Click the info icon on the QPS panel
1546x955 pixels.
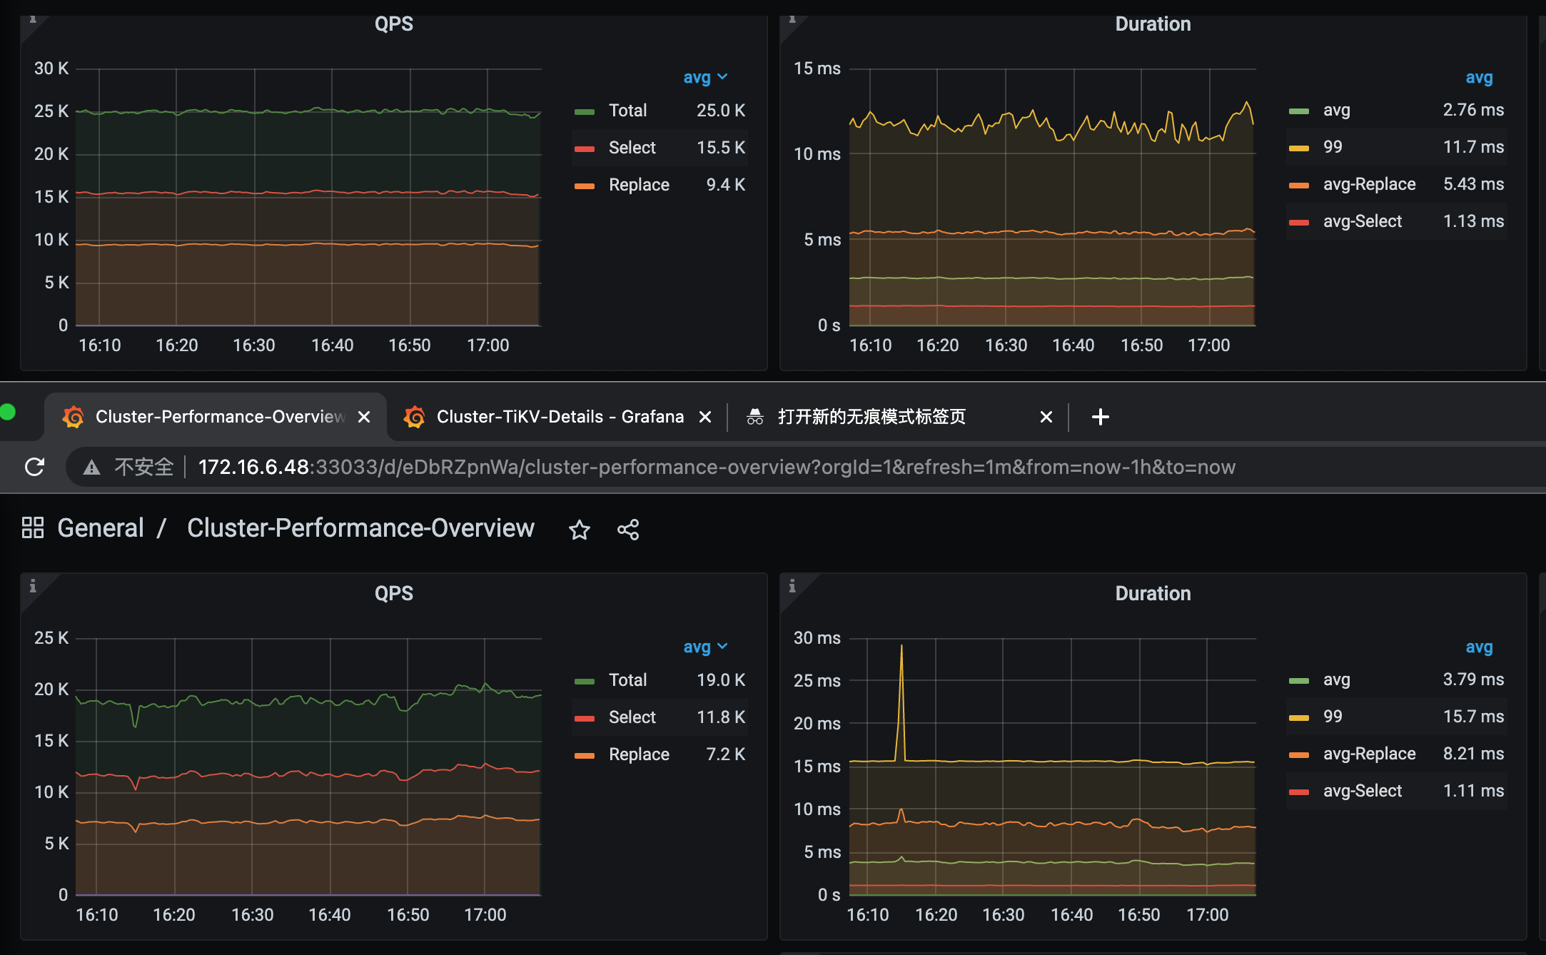click(34, 21)
